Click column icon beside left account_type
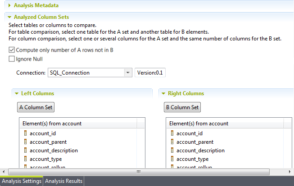The width and height of the screenshot is (294, 186). click(26, 159)
